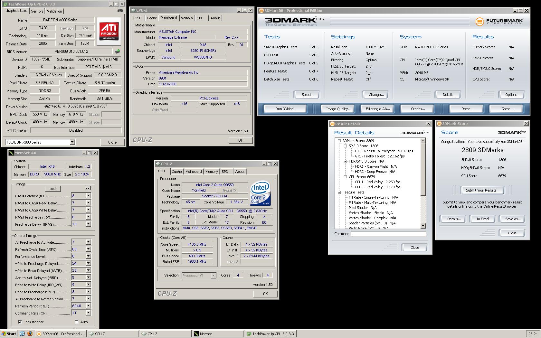Open the Precharge Delay (tRAS) dropdown
This screenshot has height=338, width=541.
pyautogui.click(x=88, y=224)
